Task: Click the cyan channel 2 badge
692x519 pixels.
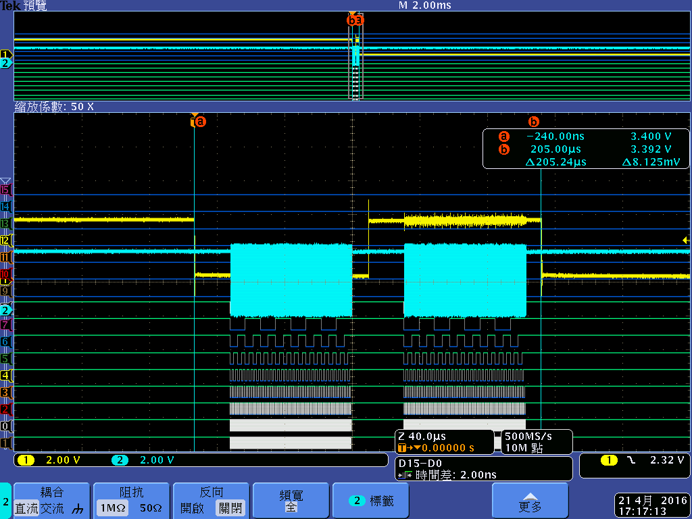Action: coord(120,460)
